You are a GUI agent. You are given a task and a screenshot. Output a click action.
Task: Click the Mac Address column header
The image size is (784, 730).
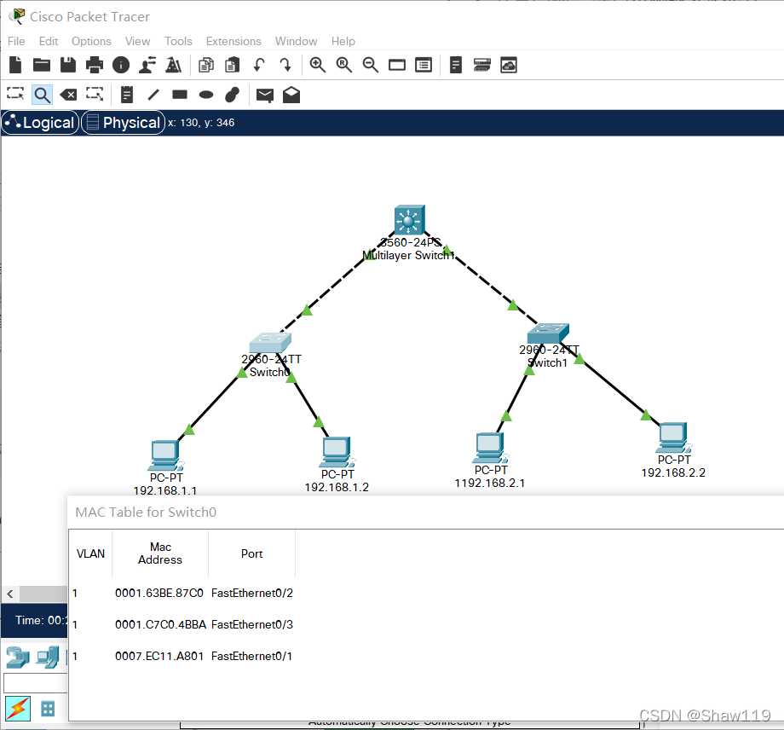[x=160, y=553]
